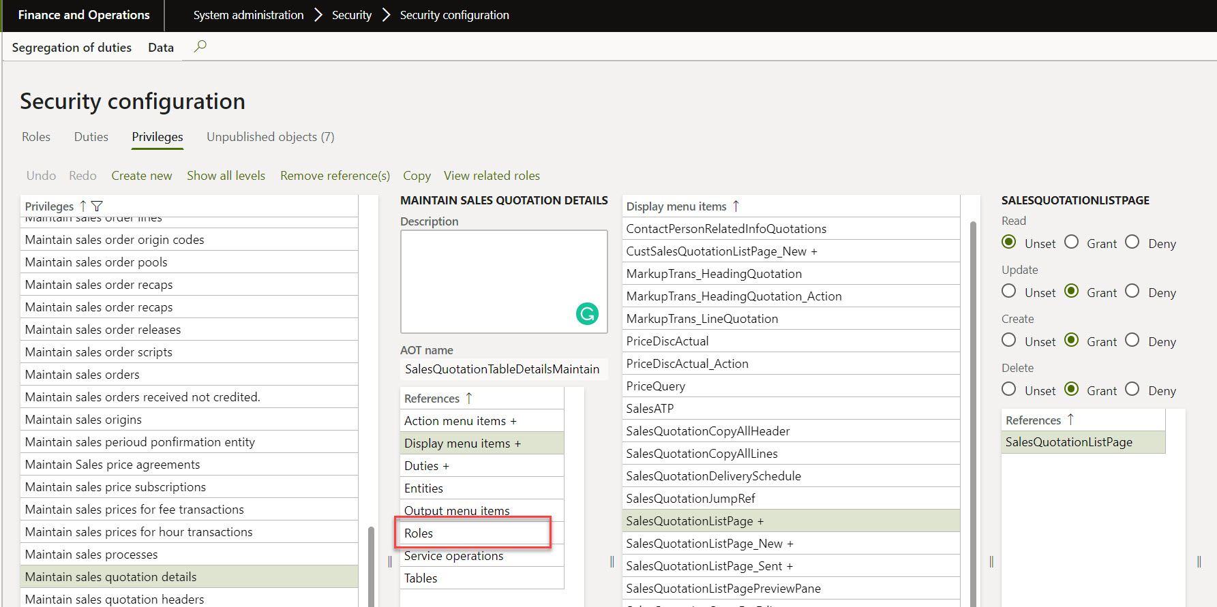This screenshot has height=607, width=1217.
Task: Click View related roles
Action: (492, 176)
